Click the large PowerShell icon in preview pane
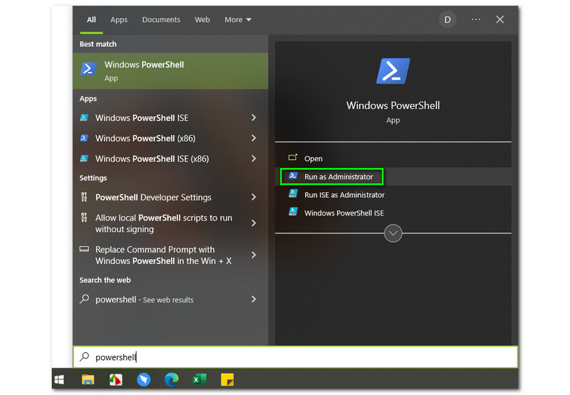Image resolution: width=570 pixels, height=395 pixels. pos(393,72)
